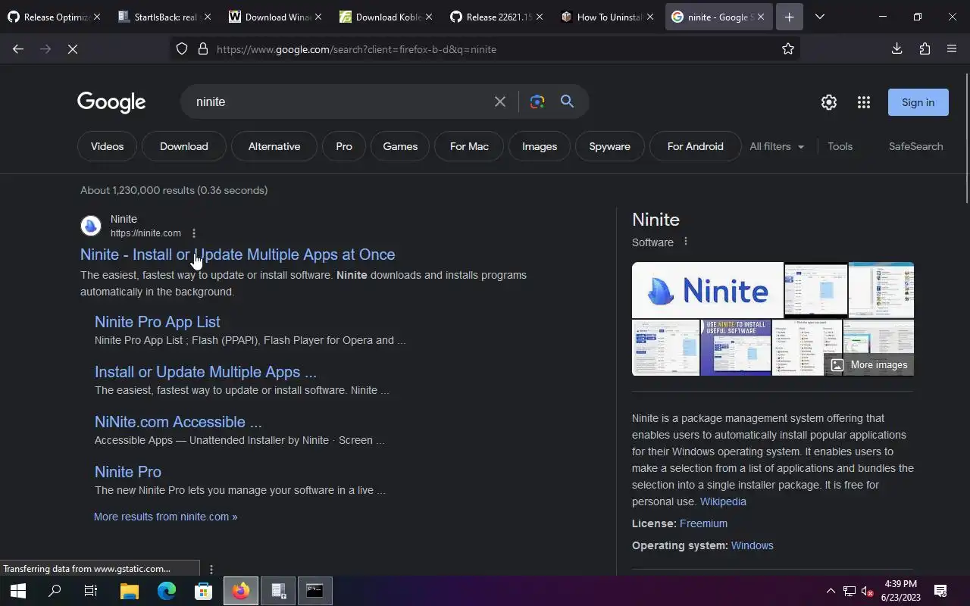Click the Google search input field
The height and width of the screenshot is (606, 970).
point(341,102)
